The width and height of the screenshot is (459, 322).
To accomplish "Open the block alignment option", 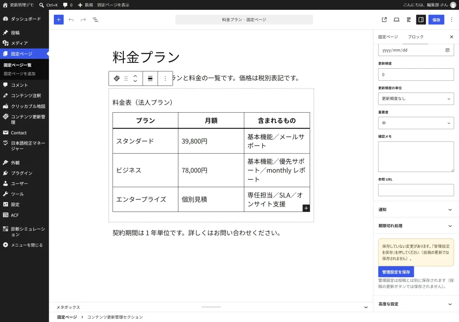I will point(150,78).
